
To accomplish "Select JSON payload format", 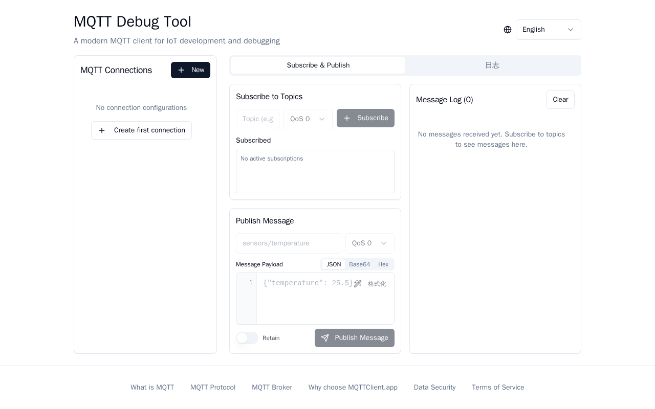I will pyautogui.click(x=334, y=264).
